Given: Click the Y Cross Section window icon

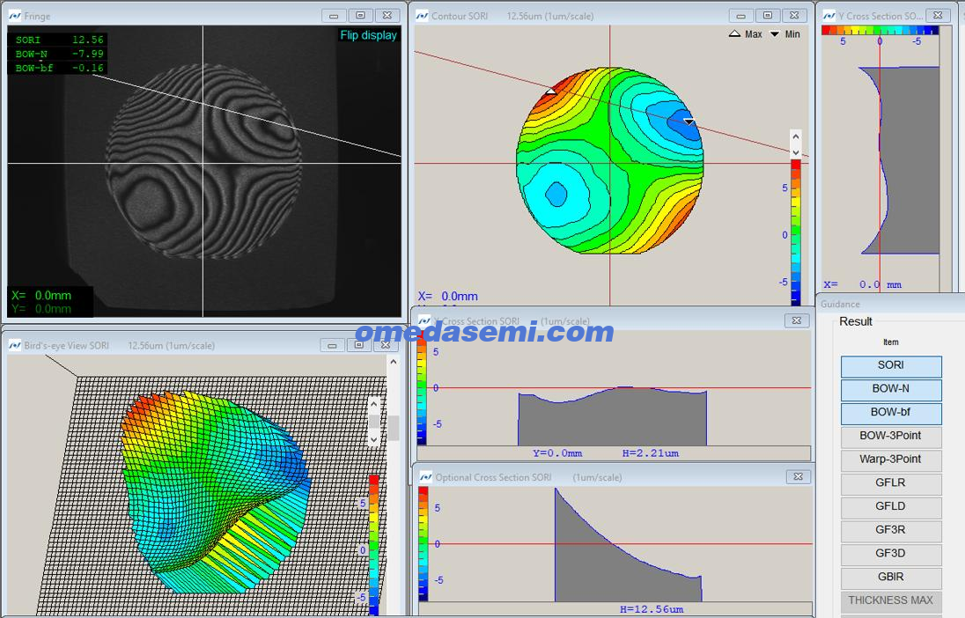Looking at the screenshot, I should [829, 16].
